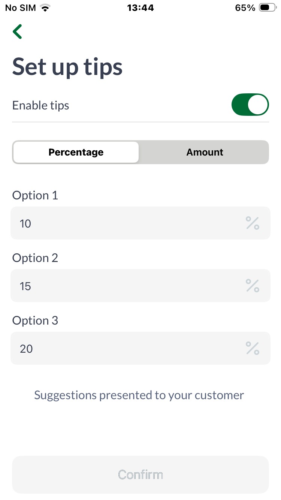The width and height of the screenshot is (281, 500).
Task: Edit the Option 3 field showing 20
Action: (127, 349)
